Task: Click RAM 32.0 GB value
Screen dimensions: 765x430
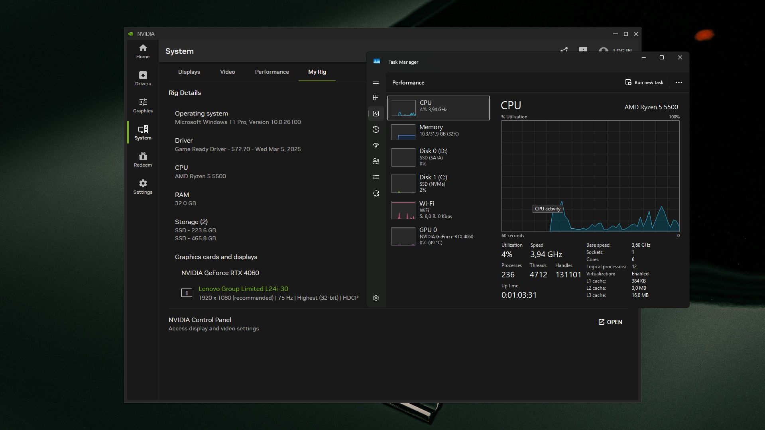Action: pyautogui.click(x=185, y=203)
